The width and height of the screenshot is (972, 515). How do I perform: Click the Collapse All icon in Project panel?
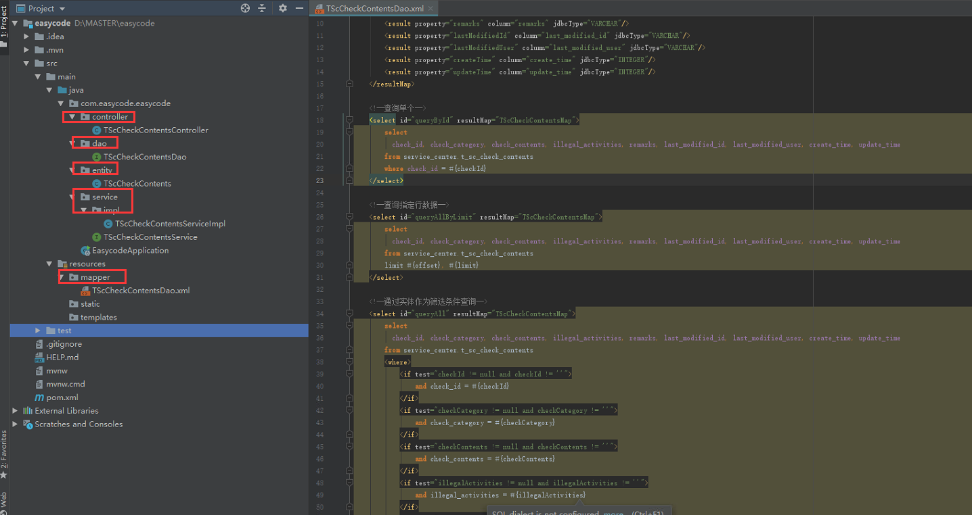[263, 9]
